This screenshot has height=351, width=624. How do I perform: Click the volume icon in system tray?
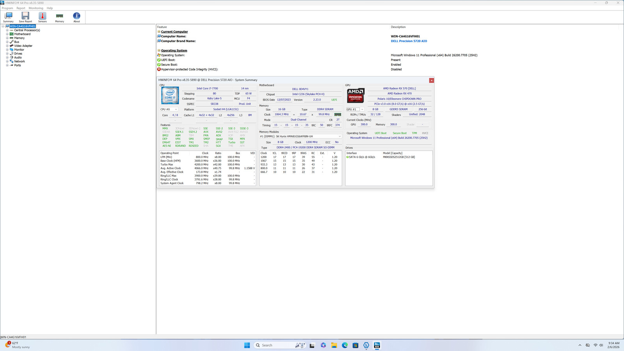(x=601, y=345)
